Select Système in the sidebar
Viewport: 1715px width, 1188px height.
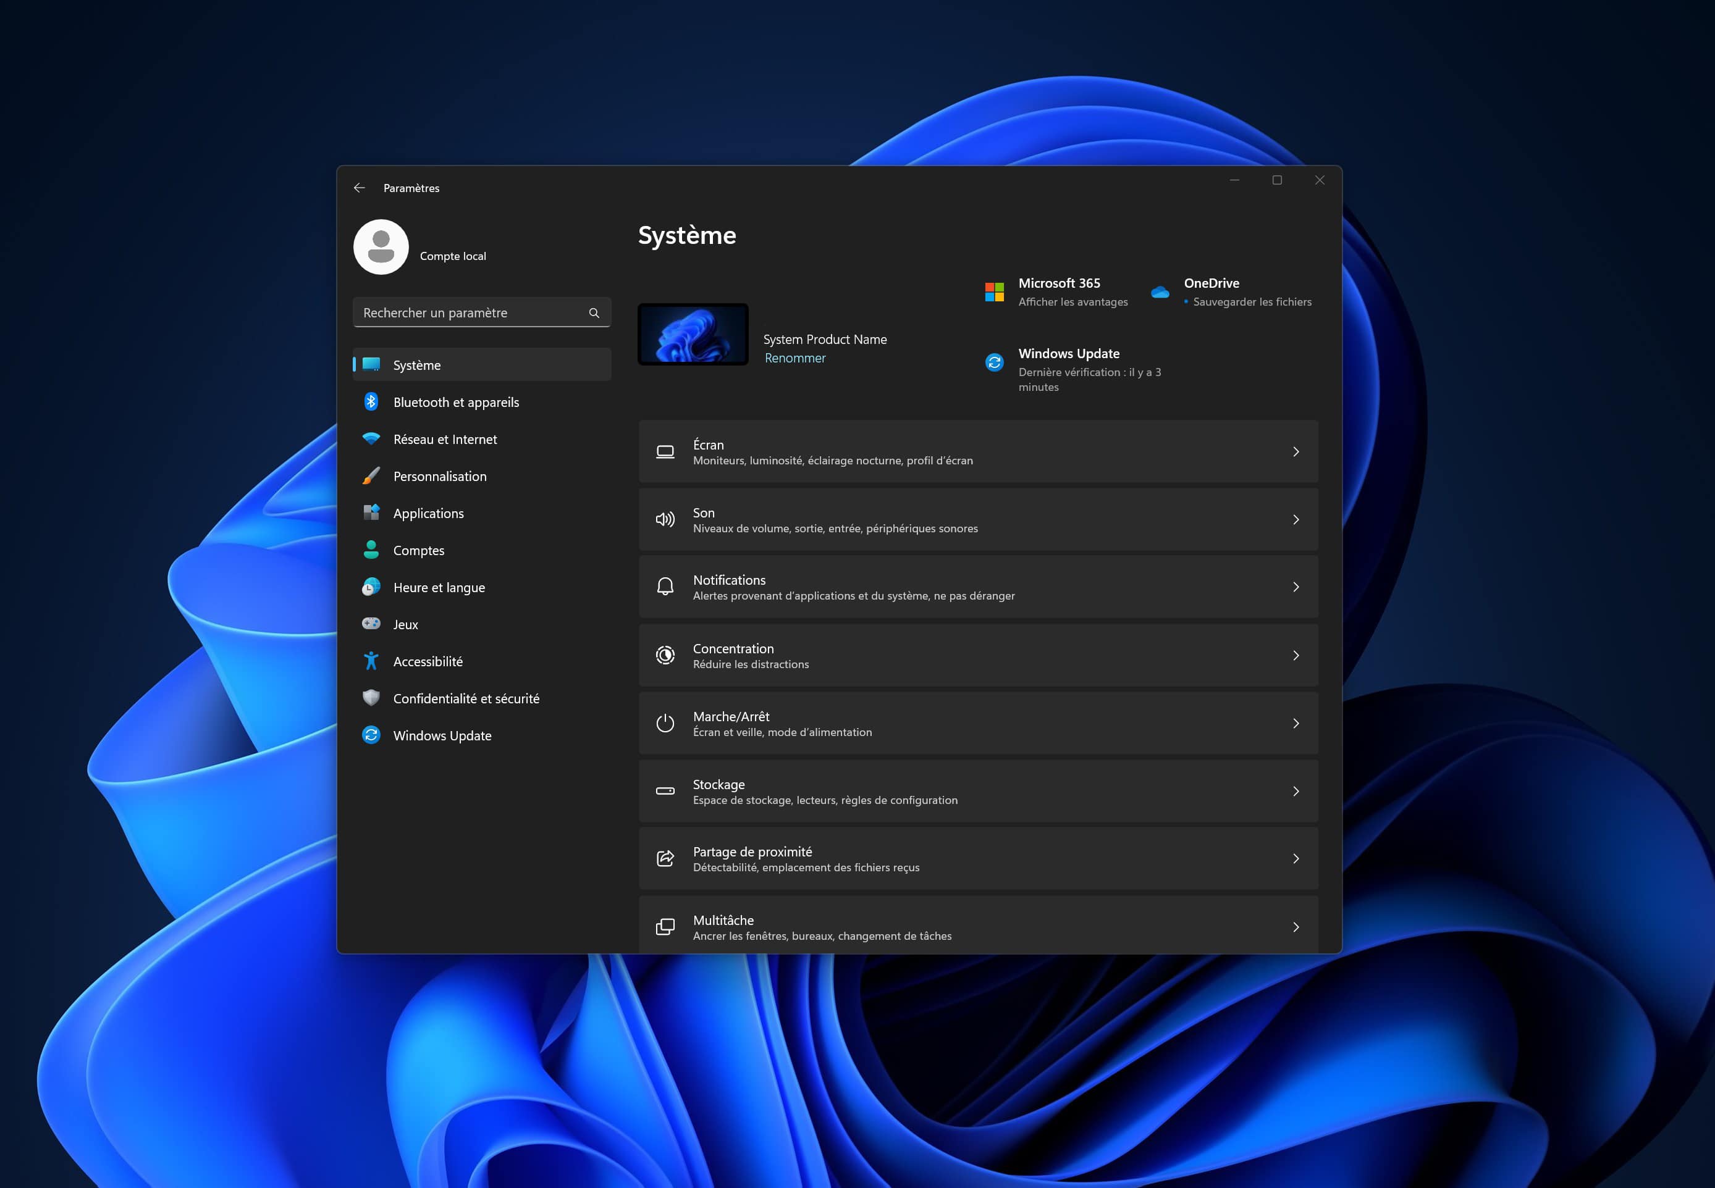pyautogui.click(x=417, y=365)
